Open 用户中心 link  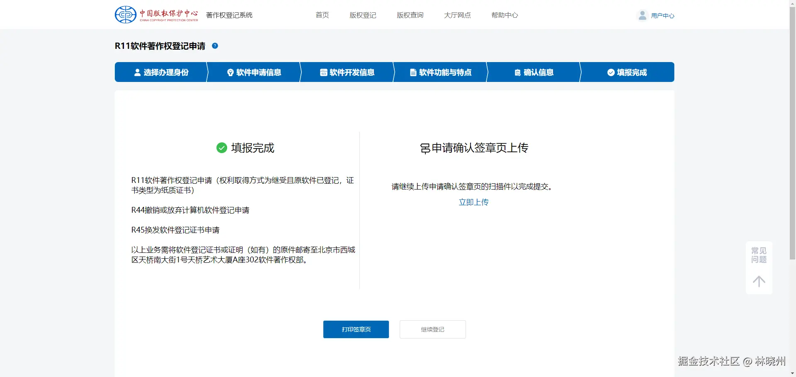point(663,16)
